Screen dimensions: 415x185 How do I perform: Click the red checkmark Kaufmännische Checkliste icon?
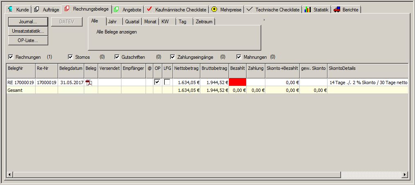tap(149, 9)
